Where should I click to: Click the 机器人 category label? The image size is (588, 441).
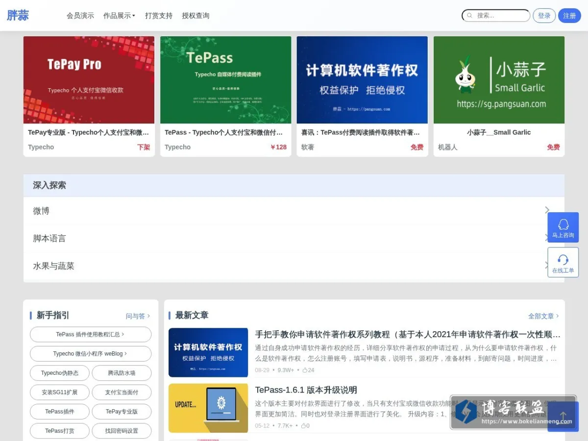pos(447,147)
